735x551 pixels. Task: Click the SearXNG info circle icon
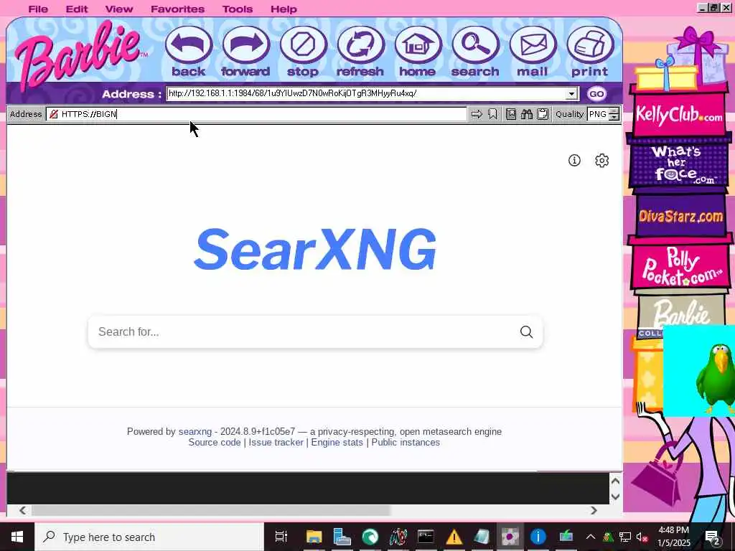(x=574, y=160)
